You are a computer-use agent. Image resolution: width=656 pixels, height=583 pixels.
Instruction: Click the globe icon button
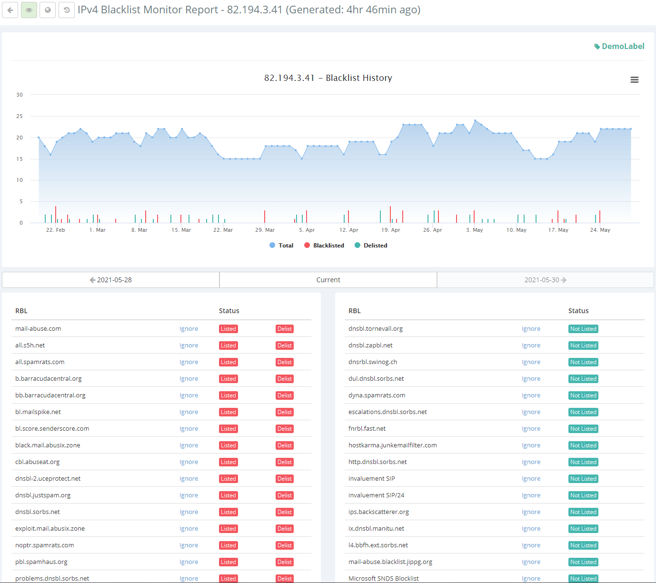[x=48, y=10]
